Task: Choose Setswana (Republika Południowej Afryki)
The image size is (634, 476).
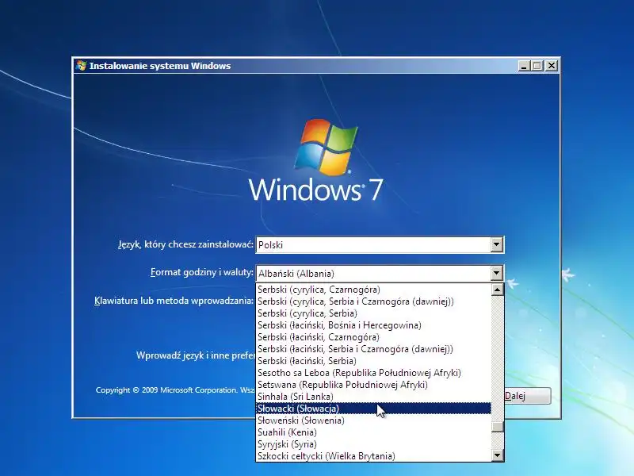Action: click(374, 385)
